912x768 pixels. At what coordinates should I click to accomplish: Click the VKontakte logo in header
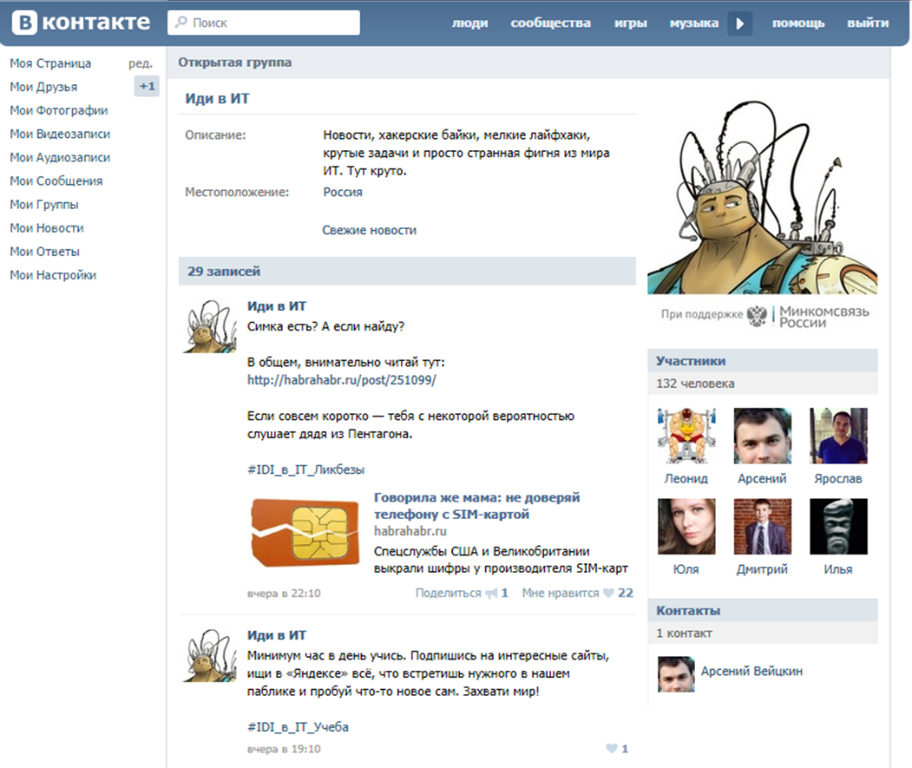pyautogui.click(x=81, y=23)
